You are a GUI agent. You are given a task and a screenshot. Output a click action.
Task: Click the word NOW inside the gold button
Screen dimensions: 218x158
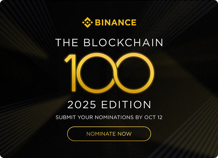coord(125,134)
